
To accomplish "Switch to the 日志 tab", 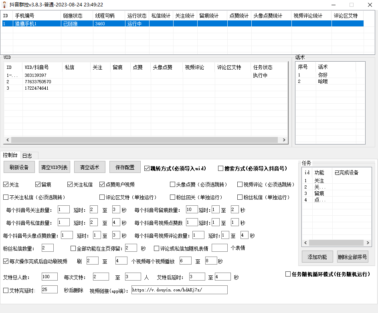I will coord(27,156).
